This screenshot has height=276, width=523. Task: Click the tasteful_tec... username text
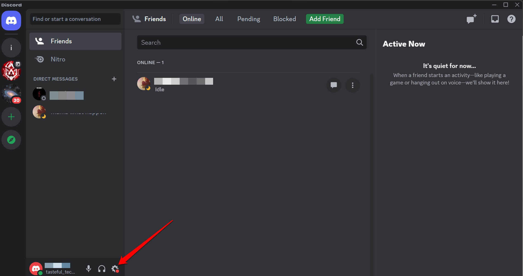[x=60, y=272]
